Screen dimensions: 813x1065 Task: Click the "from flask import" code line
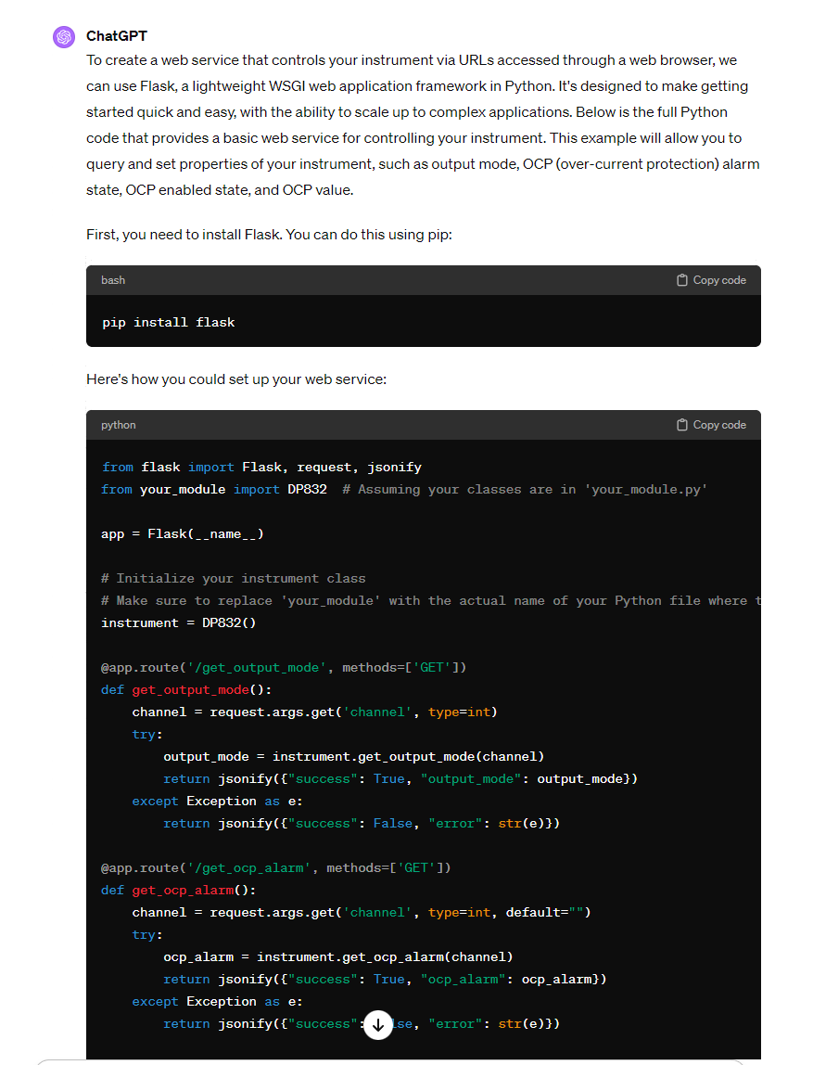pos(261,468)
